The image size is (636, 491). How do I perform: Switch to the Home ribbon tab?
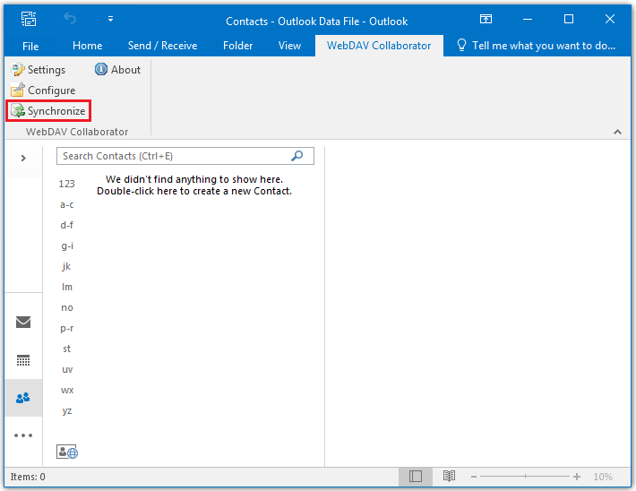tap(87, 46)
